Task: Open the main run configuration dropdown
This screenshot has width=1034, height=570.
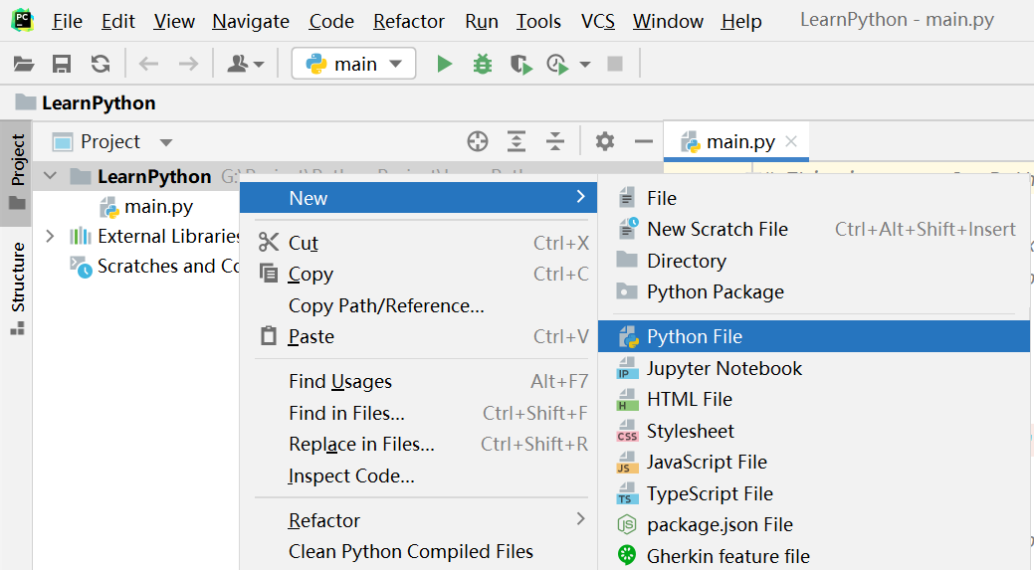Action: coord(354,64)
